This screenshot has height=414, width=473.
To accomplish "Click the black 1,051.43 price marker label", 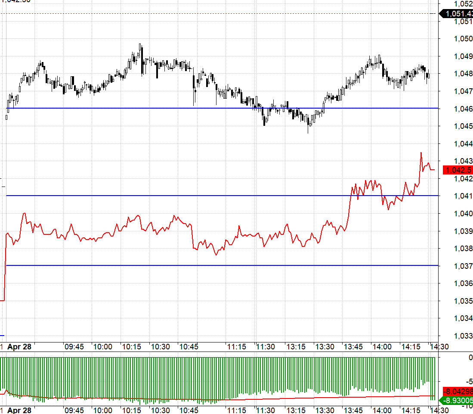I will click(456, 14).
